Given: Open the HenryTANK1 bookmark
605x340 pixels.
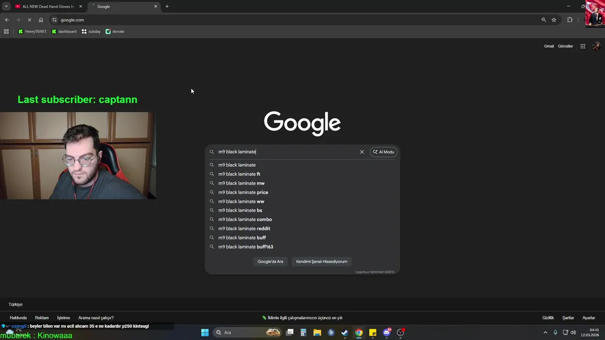Looking at the screenshot, I should coord(33,32).
